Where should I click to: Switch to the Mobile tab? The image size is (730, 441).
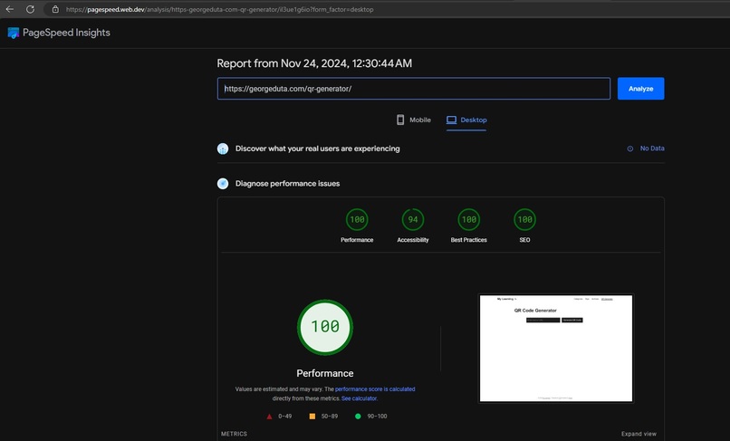[x=413, y=120]
